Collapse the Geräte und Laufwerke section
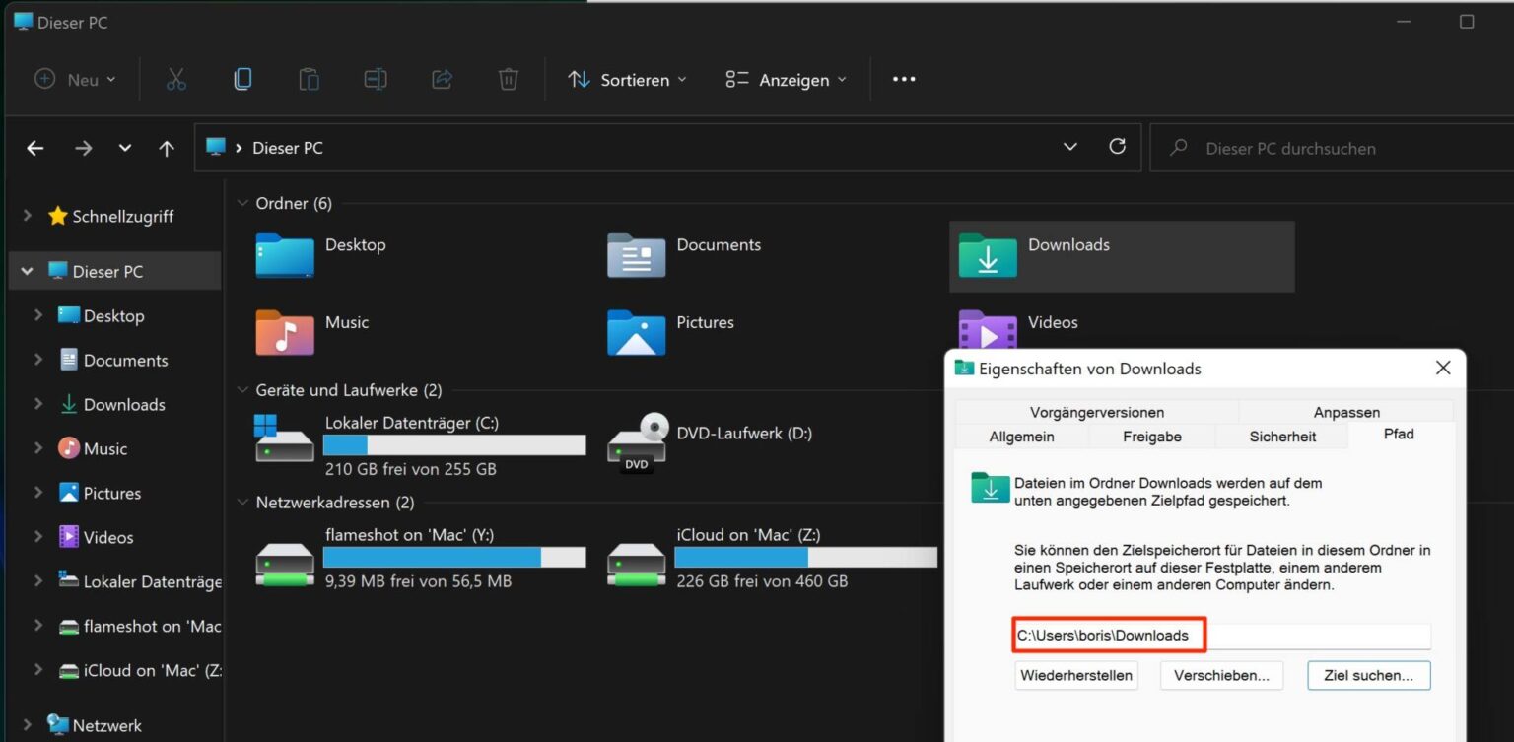This screenshot has height=742, width=1514. coord(242,389)
